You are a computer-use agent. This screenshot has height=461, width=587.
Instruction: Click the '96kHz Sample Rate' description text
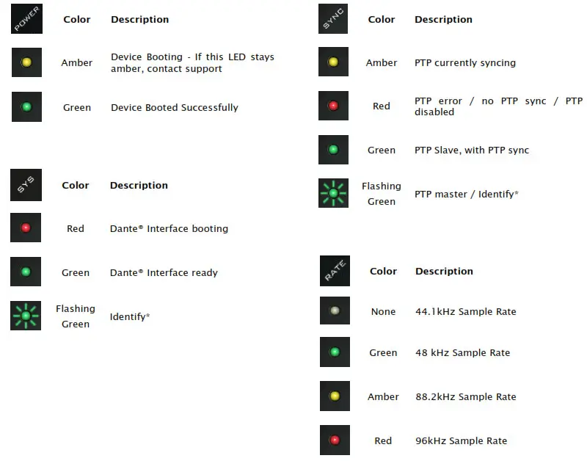[462, 440]
